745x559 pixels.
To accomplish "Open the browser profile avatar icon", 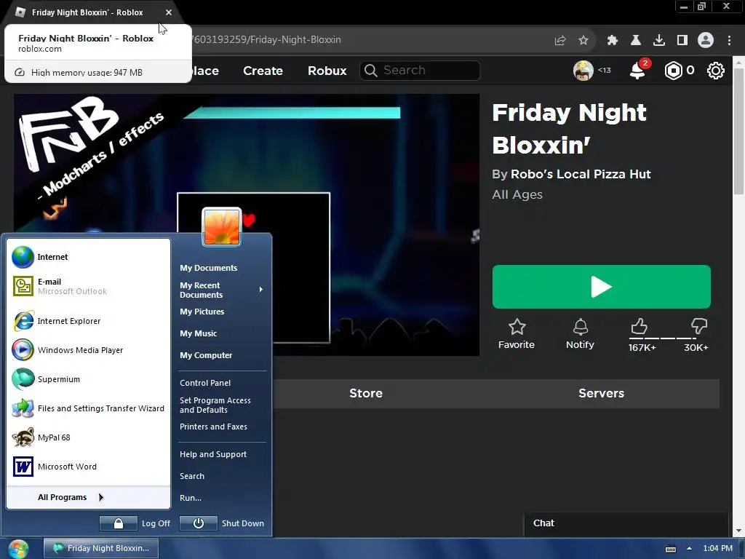I will (706, 41).
